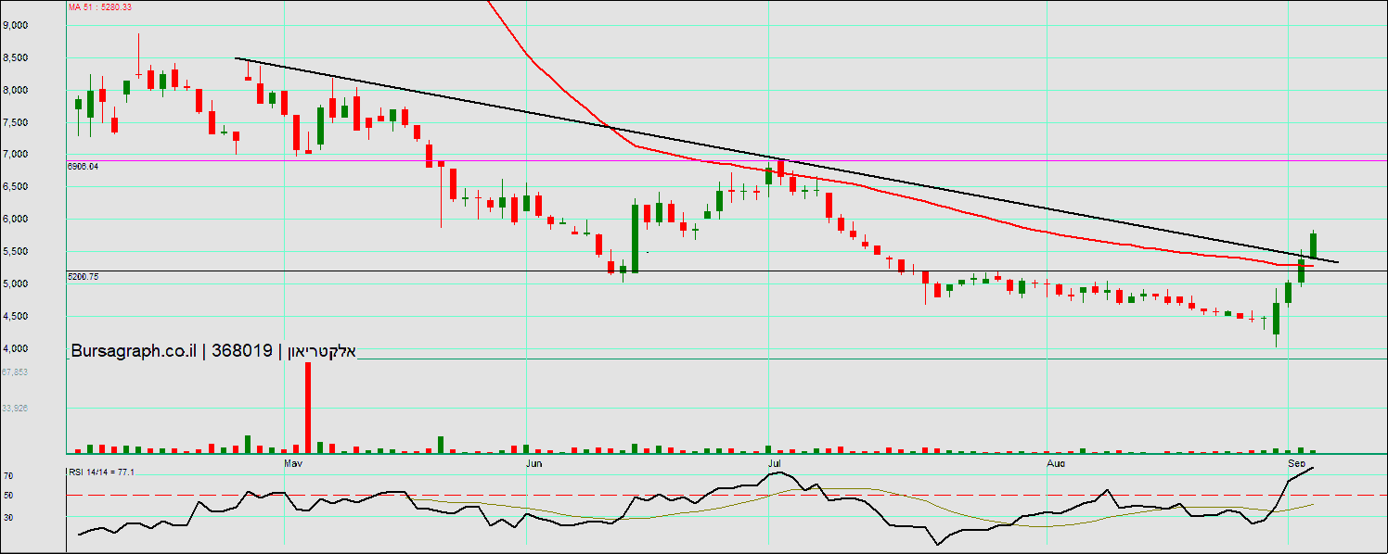Select the 5,000 price axis label
Viewport: 1388px width, 554px height.
point(16,283)
